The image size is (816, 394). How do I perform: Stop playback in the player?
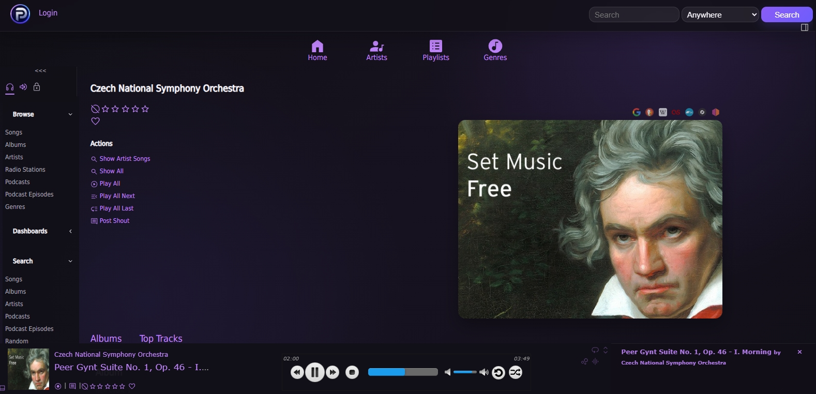point(352,372)
